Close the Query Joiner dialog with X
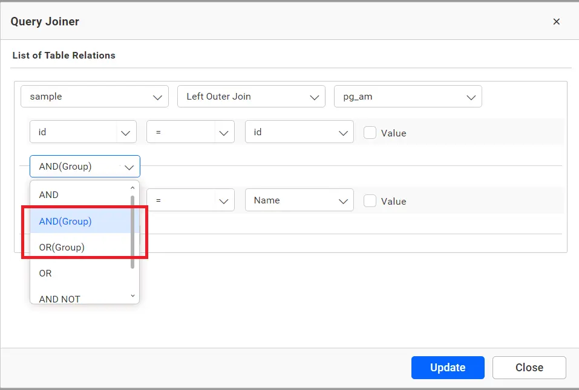 556,22
